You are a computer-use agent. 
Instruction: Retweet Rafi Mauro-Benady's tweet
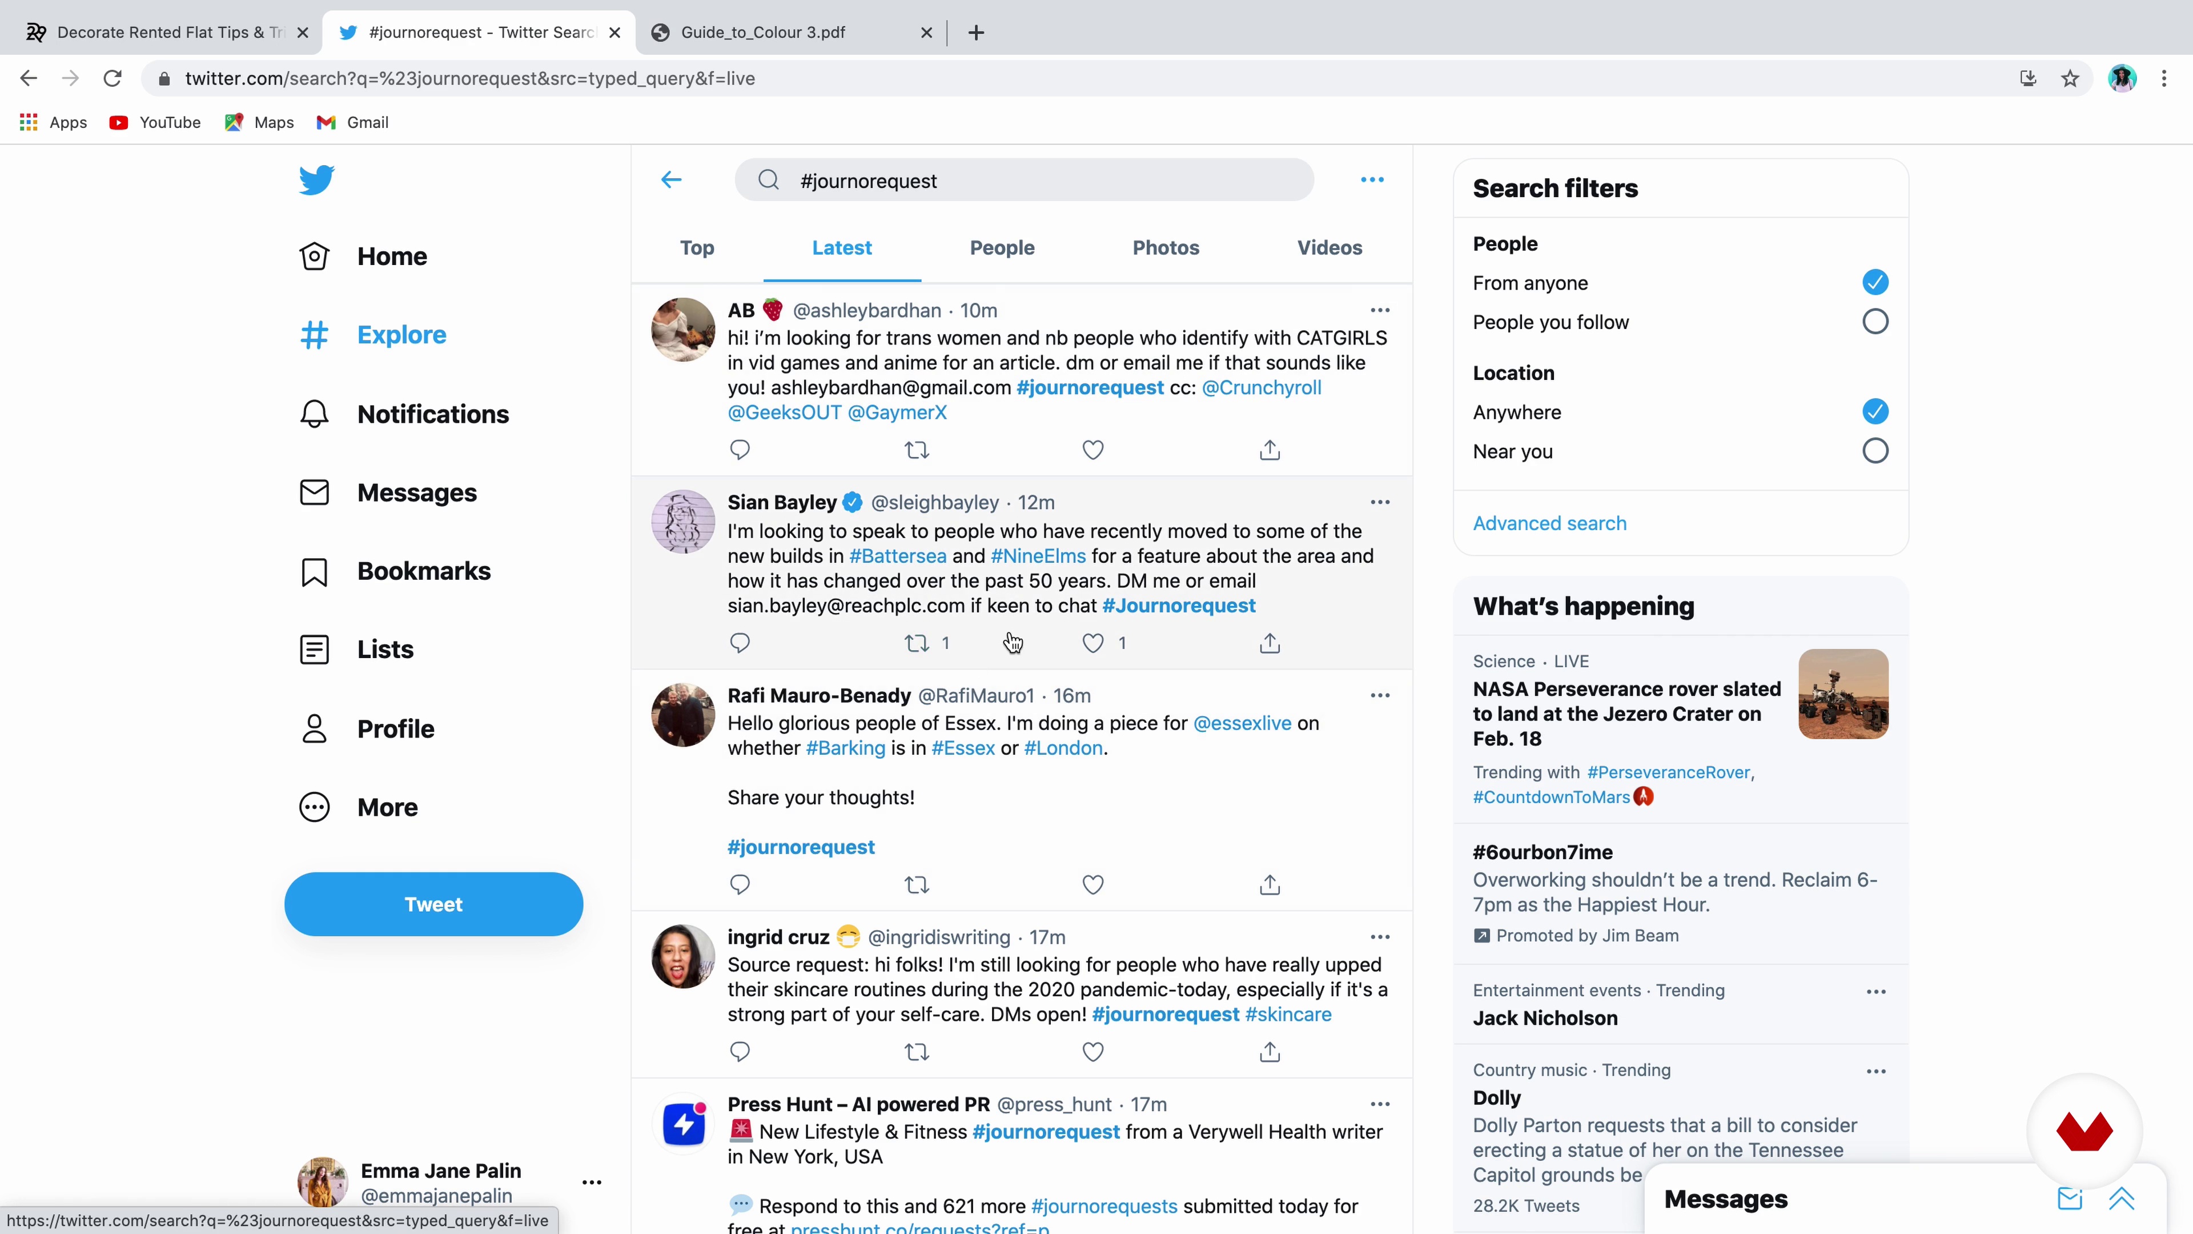tap(916, 885)
